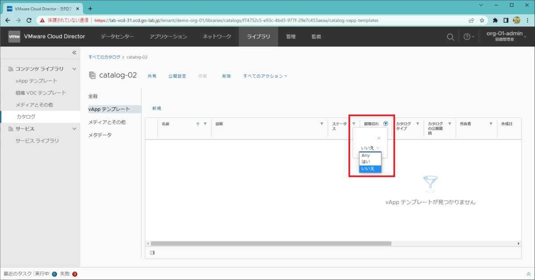Viewport: 535px width, 280px height.
Task: Click the filter icon in カタログの公開範囲 column
Action: tap(450, 124)
